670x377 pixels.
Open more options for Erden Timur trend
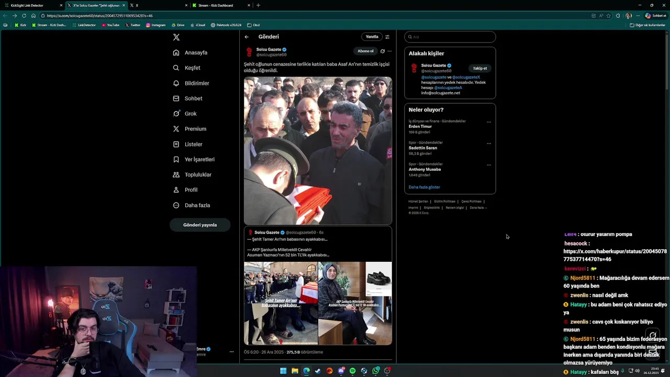point(489,122)
